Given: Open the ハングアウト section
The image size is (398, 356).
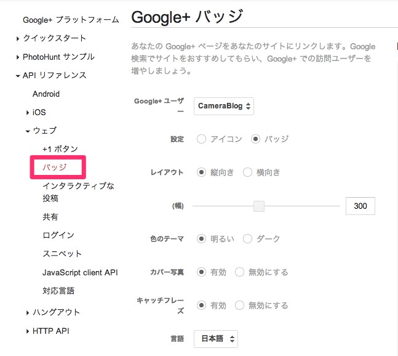Looking at the screenshot, I should click(x=56, y=312).
